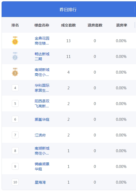Select the rank 7 number badge

(15, 135)
